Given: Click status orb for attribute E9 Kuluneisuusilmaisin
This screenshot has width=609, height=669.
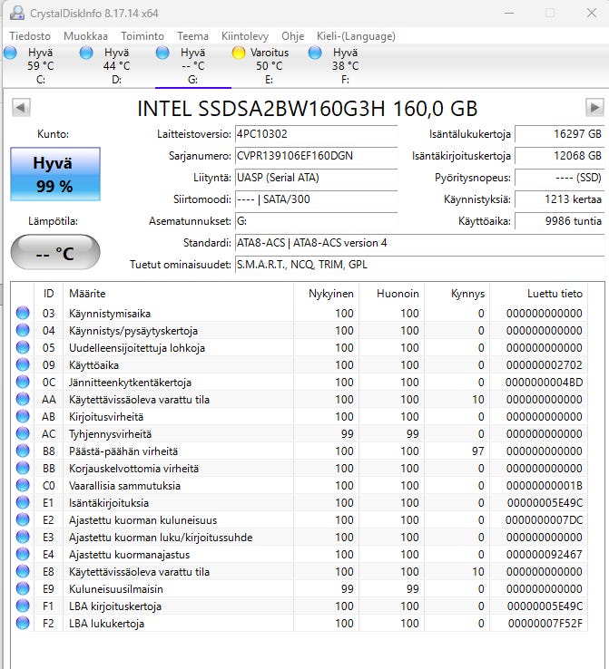Looking at the screenshot, I should [23, 589].
